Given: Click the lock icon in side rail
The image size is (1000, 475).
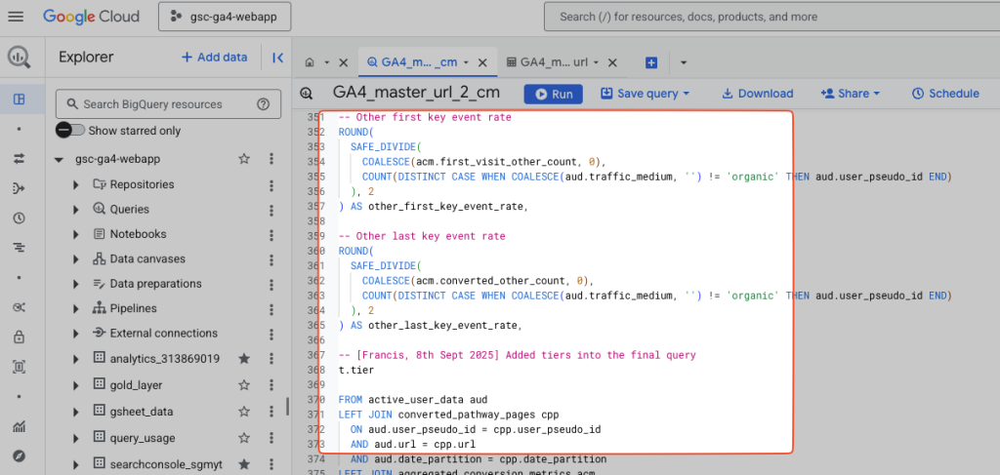Looking at the screenshot, I should [x=20, y=336].
